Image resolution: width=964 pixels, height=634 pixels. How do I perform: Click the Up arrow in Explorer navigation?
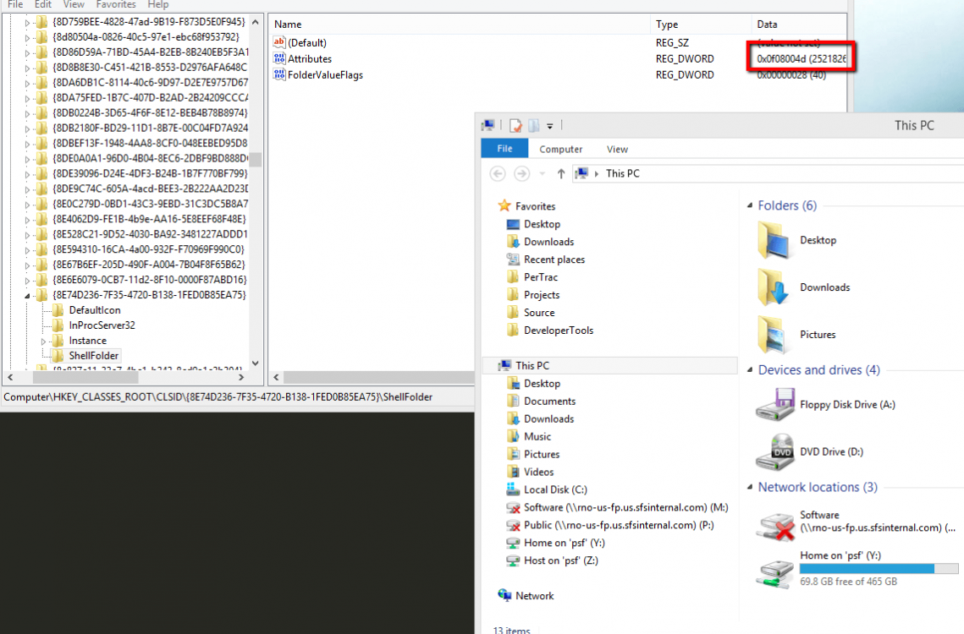click(x=560, y=173)
